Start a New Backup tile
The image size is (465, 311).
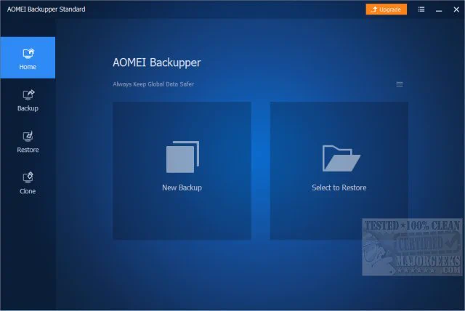(182, 171)
